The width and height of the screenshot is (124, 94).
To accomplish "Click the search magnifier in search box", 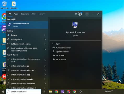I will [x=8, y=91].
